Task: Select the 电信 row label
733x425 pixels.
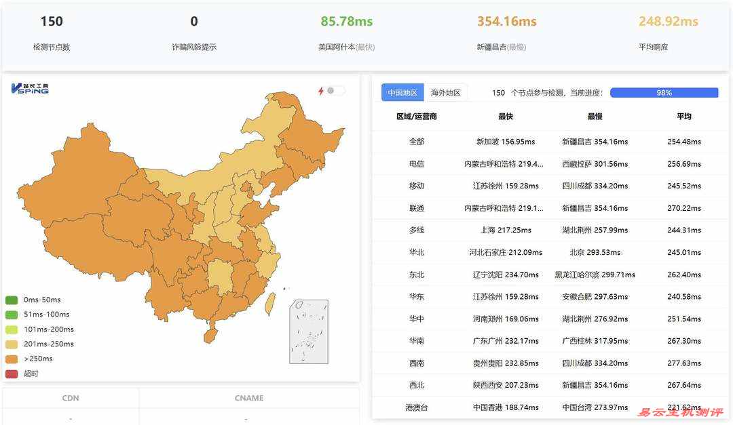Action: point(417,164)
